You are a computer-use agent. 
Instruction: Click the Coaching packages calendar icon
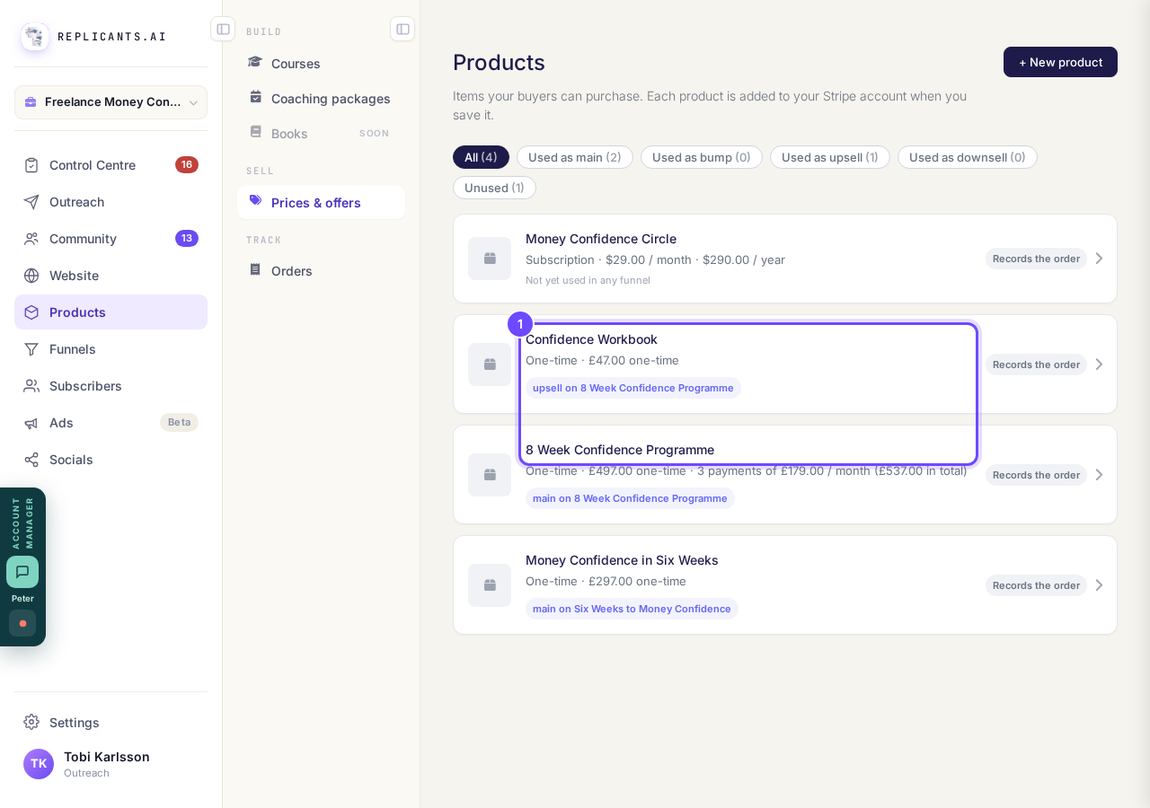(255, 97)
